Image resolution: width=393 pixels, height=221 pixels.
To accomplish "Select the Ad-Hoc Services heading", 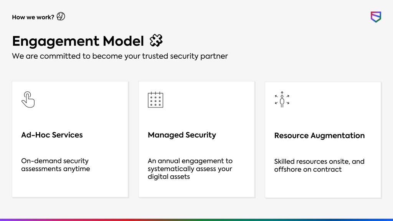I will point(52,135).
